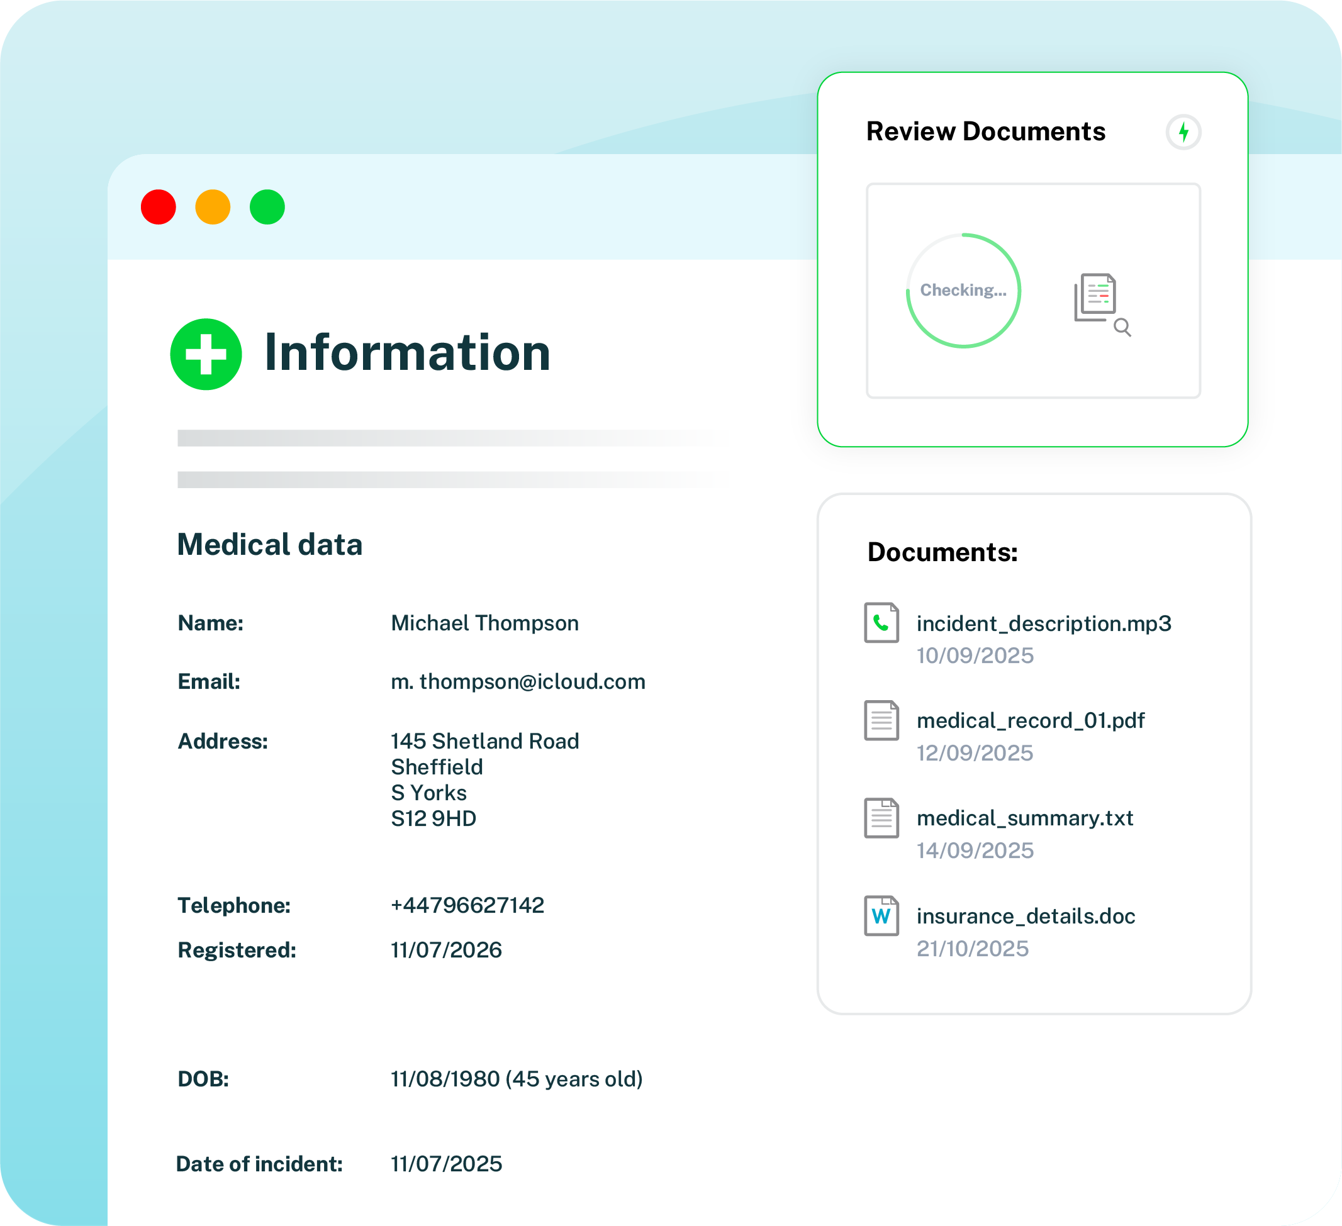This screenshot has height=1226, width=1342.
Task: Click the Checking... circular progress indicator
Action: (x=963, y=290)
